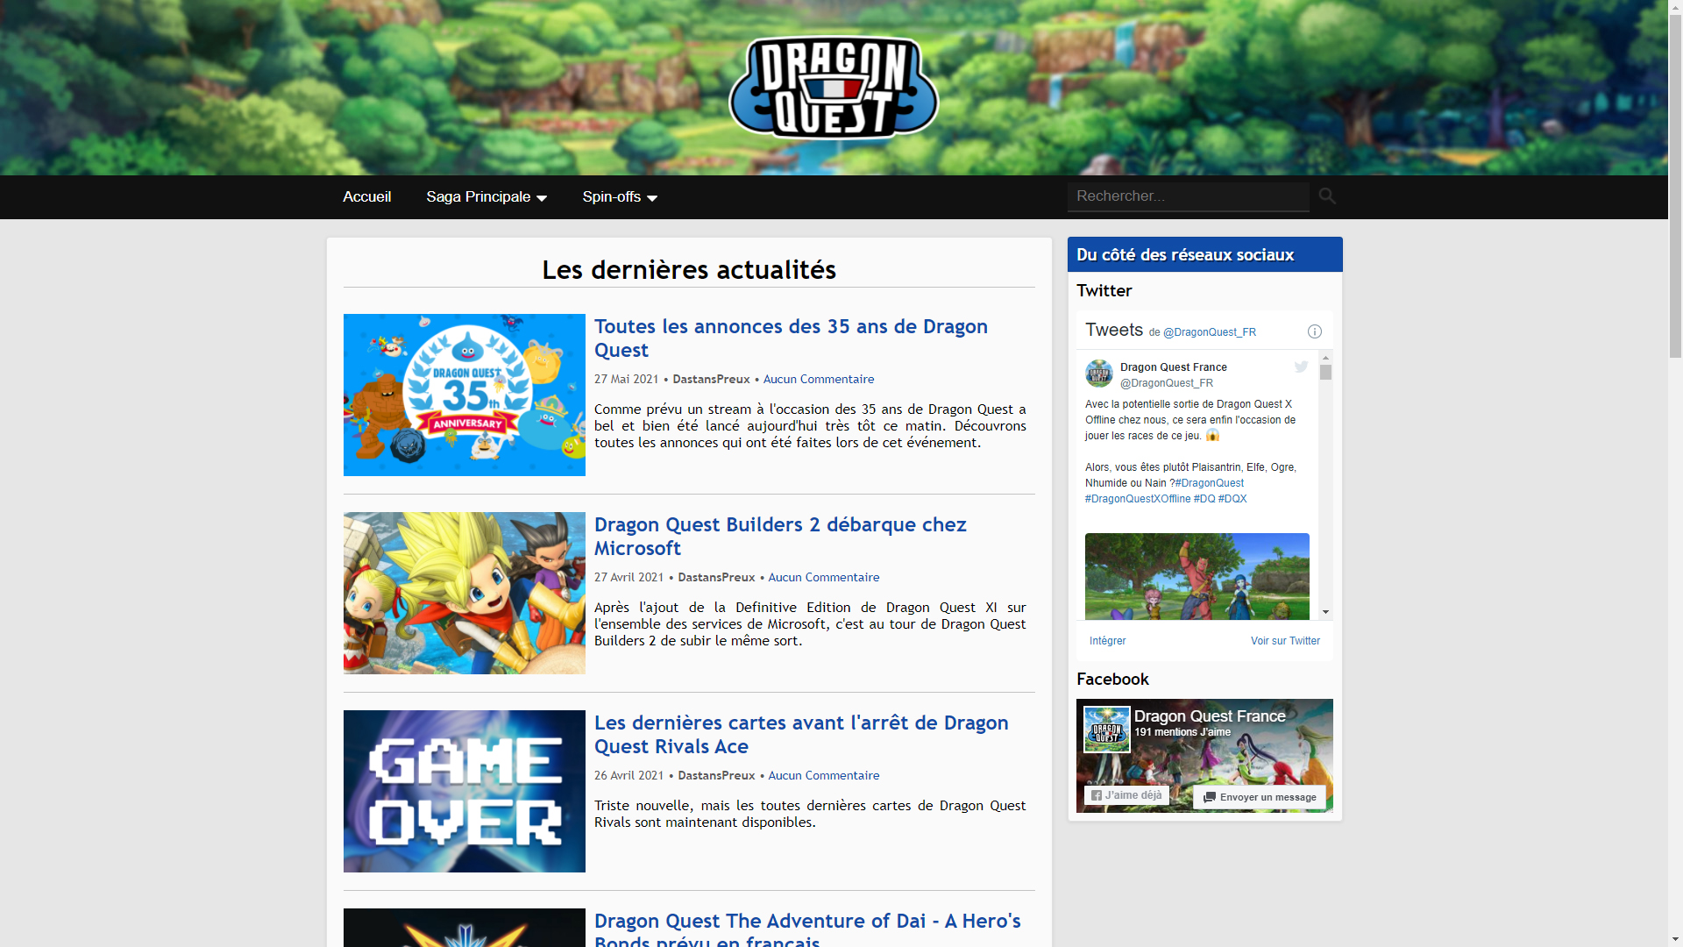Click the Twitter bird icon in tweet
This screenshot has width=1683, height=947.
pyautogui.click(x=1301, y=367)
